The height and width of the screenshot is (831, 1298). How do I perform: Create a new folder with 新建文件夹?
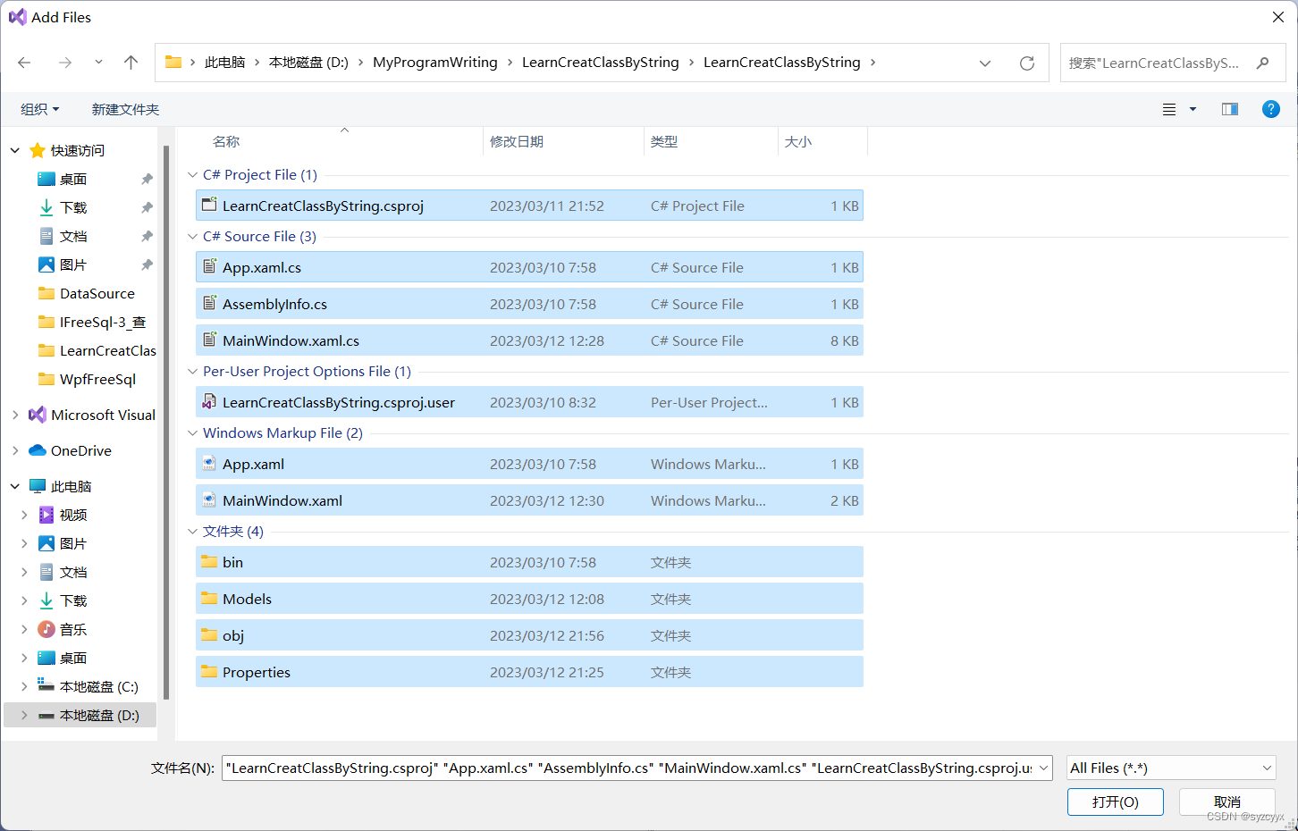click(x=125, y=108)
